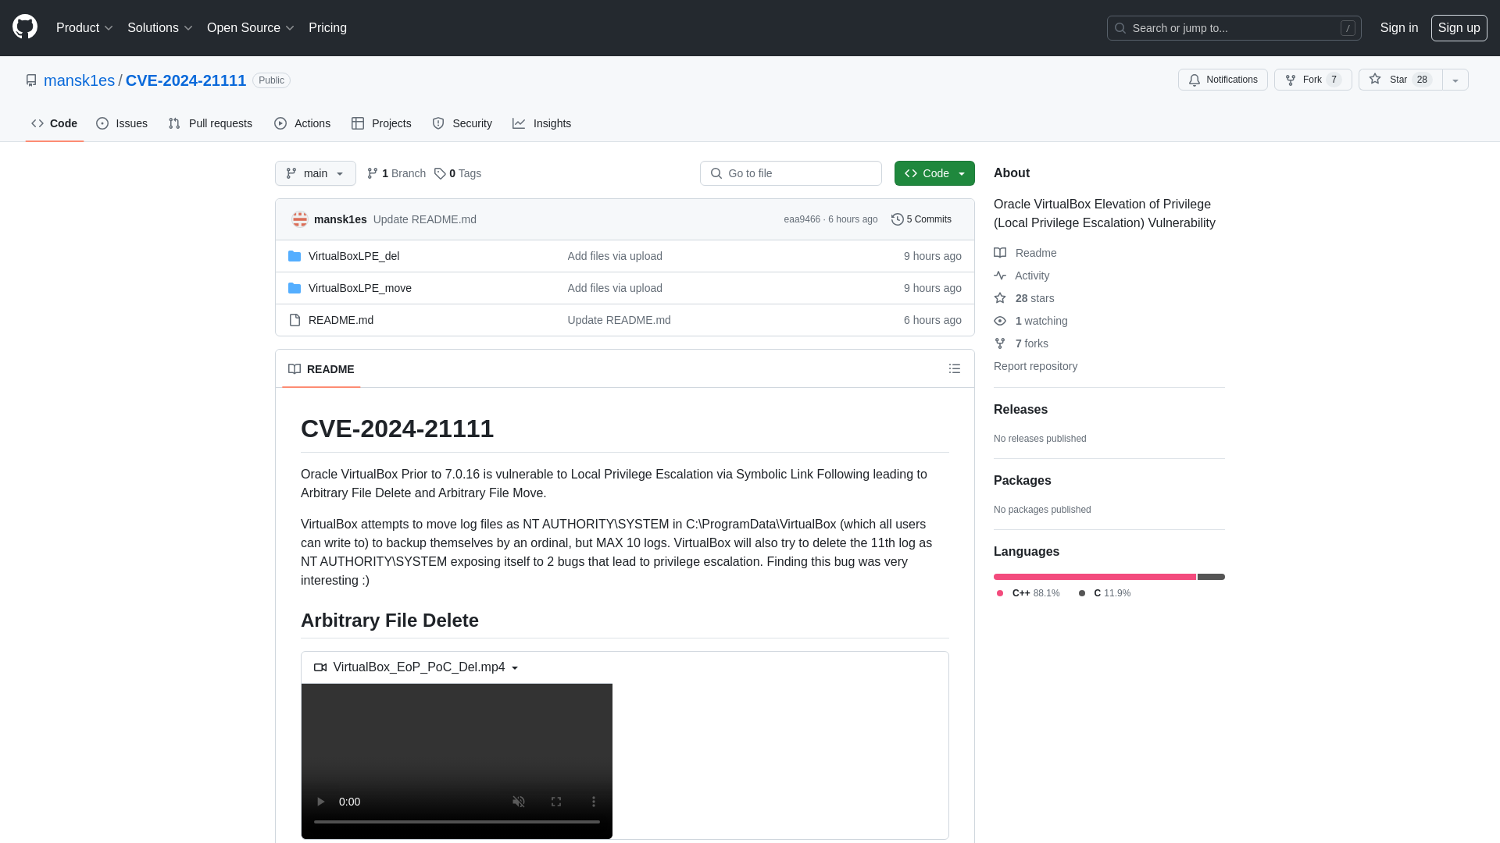The height and width of the screenshot is (843, 1500).
Task: Play the VirtualBox_EoP_PoC_Del video
Action: tap(321, 801)
